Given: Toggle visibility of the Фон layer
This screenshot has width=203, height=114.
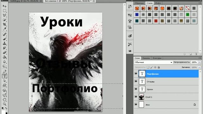Looking at the screenshot, I should [136, 104].
